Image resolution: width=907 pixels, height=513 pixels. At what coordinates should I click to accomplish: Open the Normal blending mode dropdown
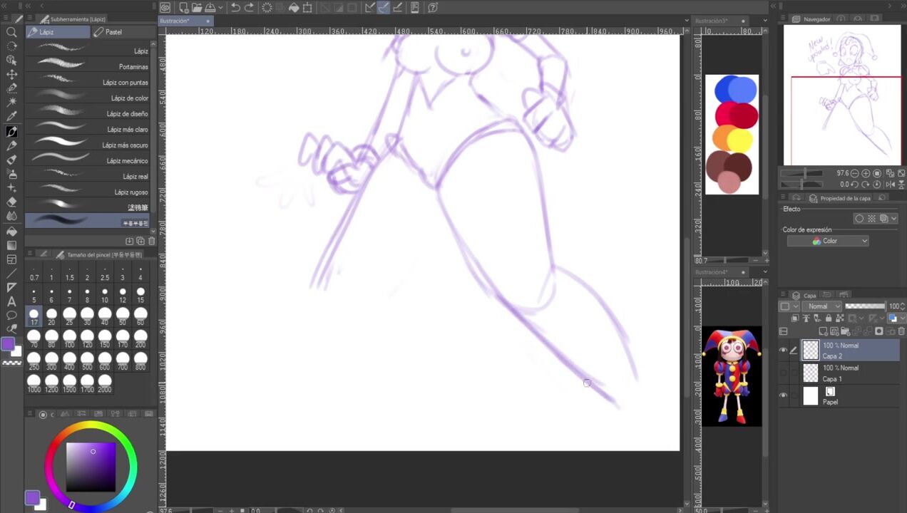pos(823,306)
